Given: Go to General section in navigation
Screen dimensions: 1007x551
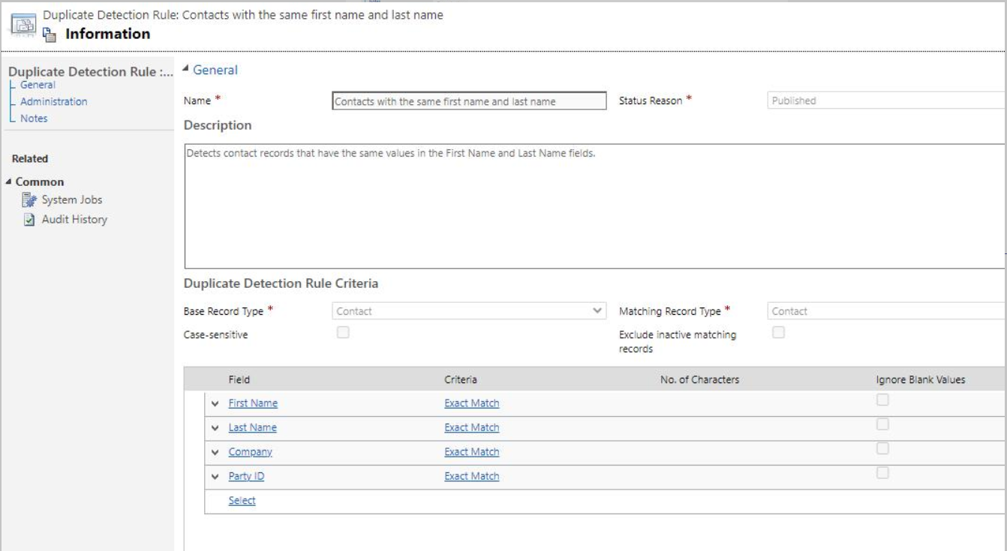Looking at the screenshot, I should [x=38, y=85].
